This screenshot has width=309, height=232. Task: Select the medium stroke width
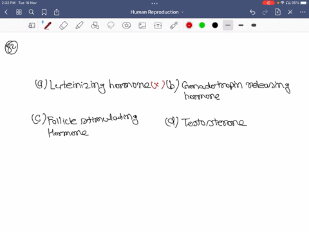[241, 25]
